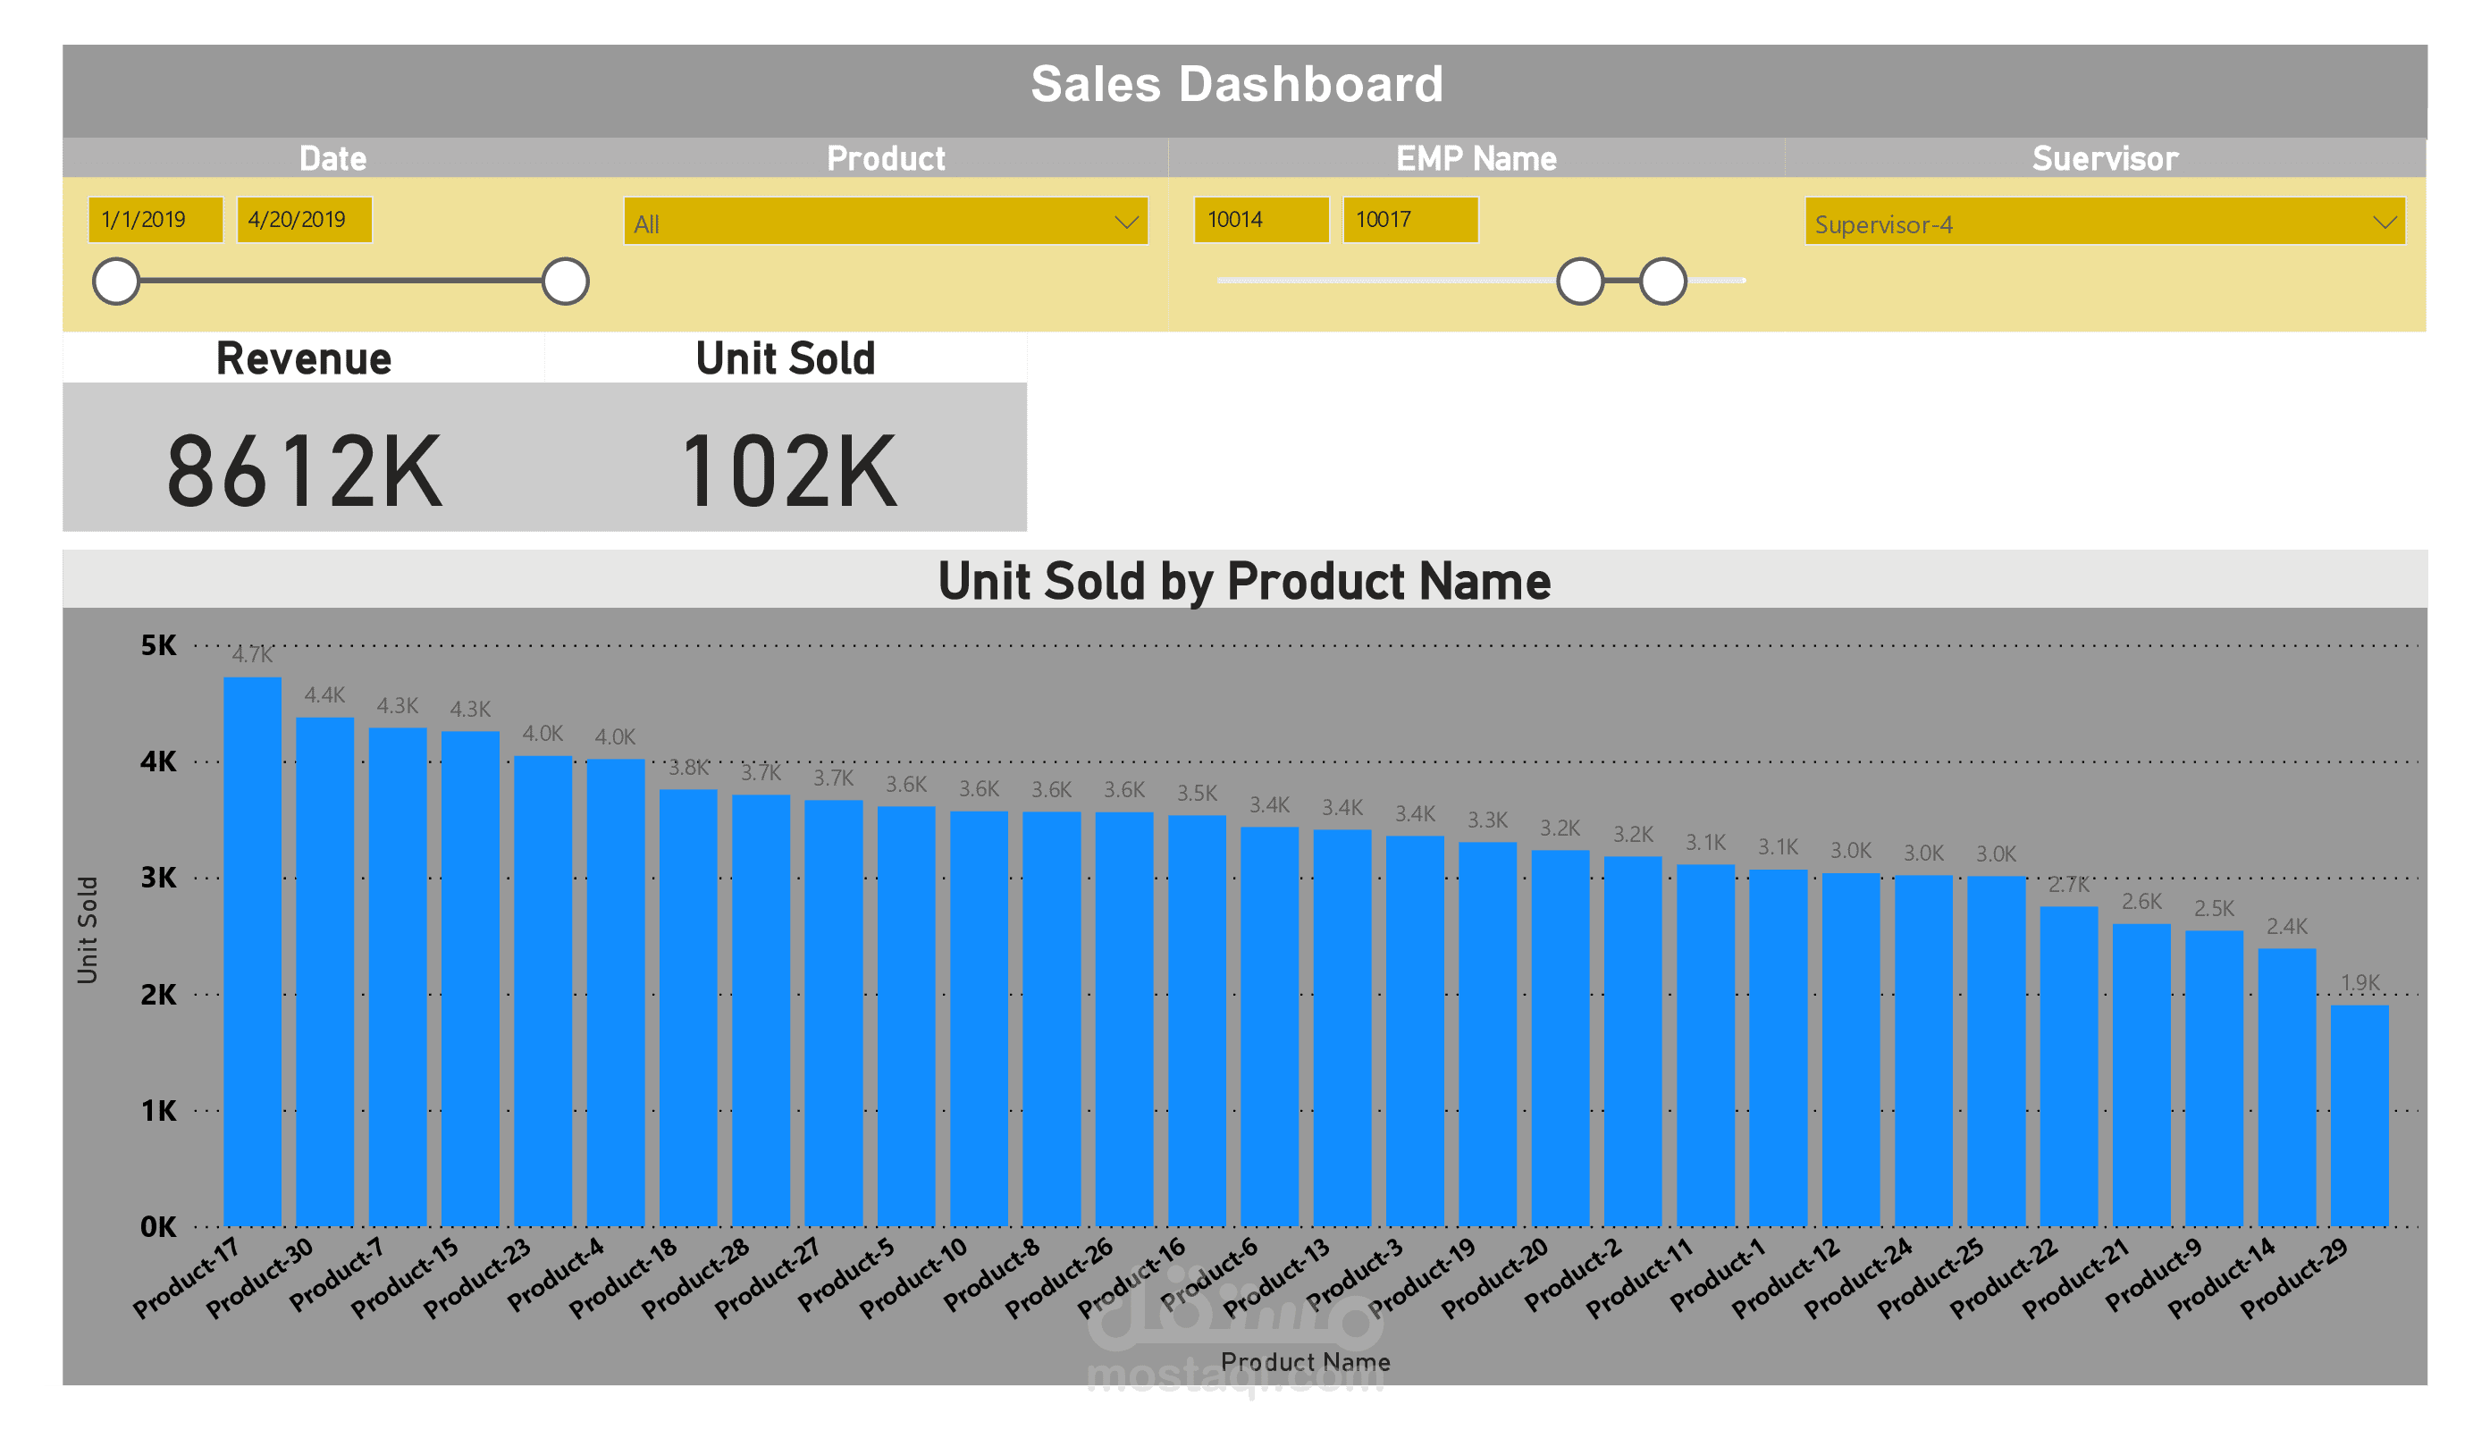Select the Product-28 bar
The height and width of the screenshot is (1430, 2473).
pyautogui.click(x=761, y=1010)
